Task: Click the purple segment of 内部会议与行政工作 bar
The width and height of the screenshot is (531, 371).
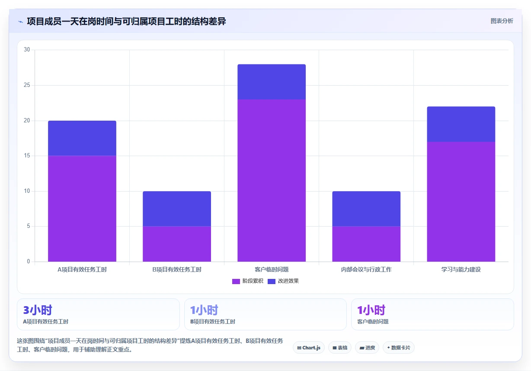Action: (x=366, y=244)
